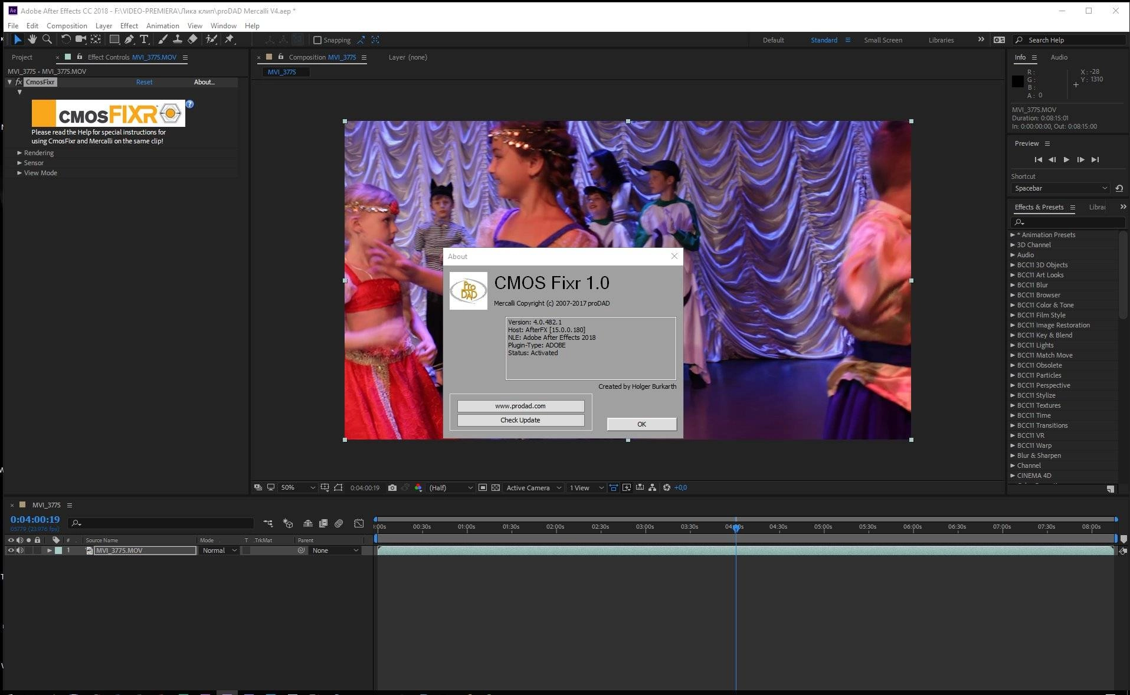1130x695 pixels.
Task: Collapse the CmosFixr effect twirl arrow
Action: pos(9,82)
